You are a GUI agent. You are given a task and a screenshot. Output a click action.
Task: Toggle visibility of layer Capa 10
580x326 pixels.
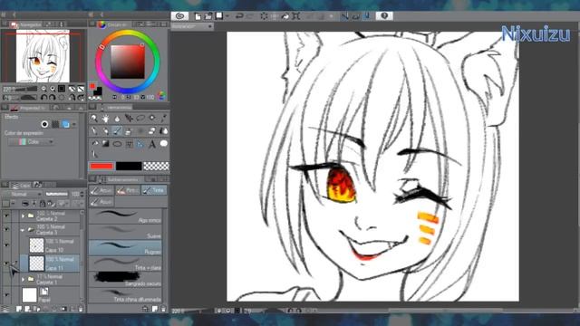(x=6, y=245)
